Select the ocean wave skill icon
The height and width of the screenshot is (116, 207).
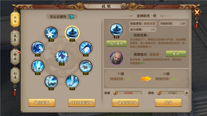pyautogui.click(x=38, y=48)
